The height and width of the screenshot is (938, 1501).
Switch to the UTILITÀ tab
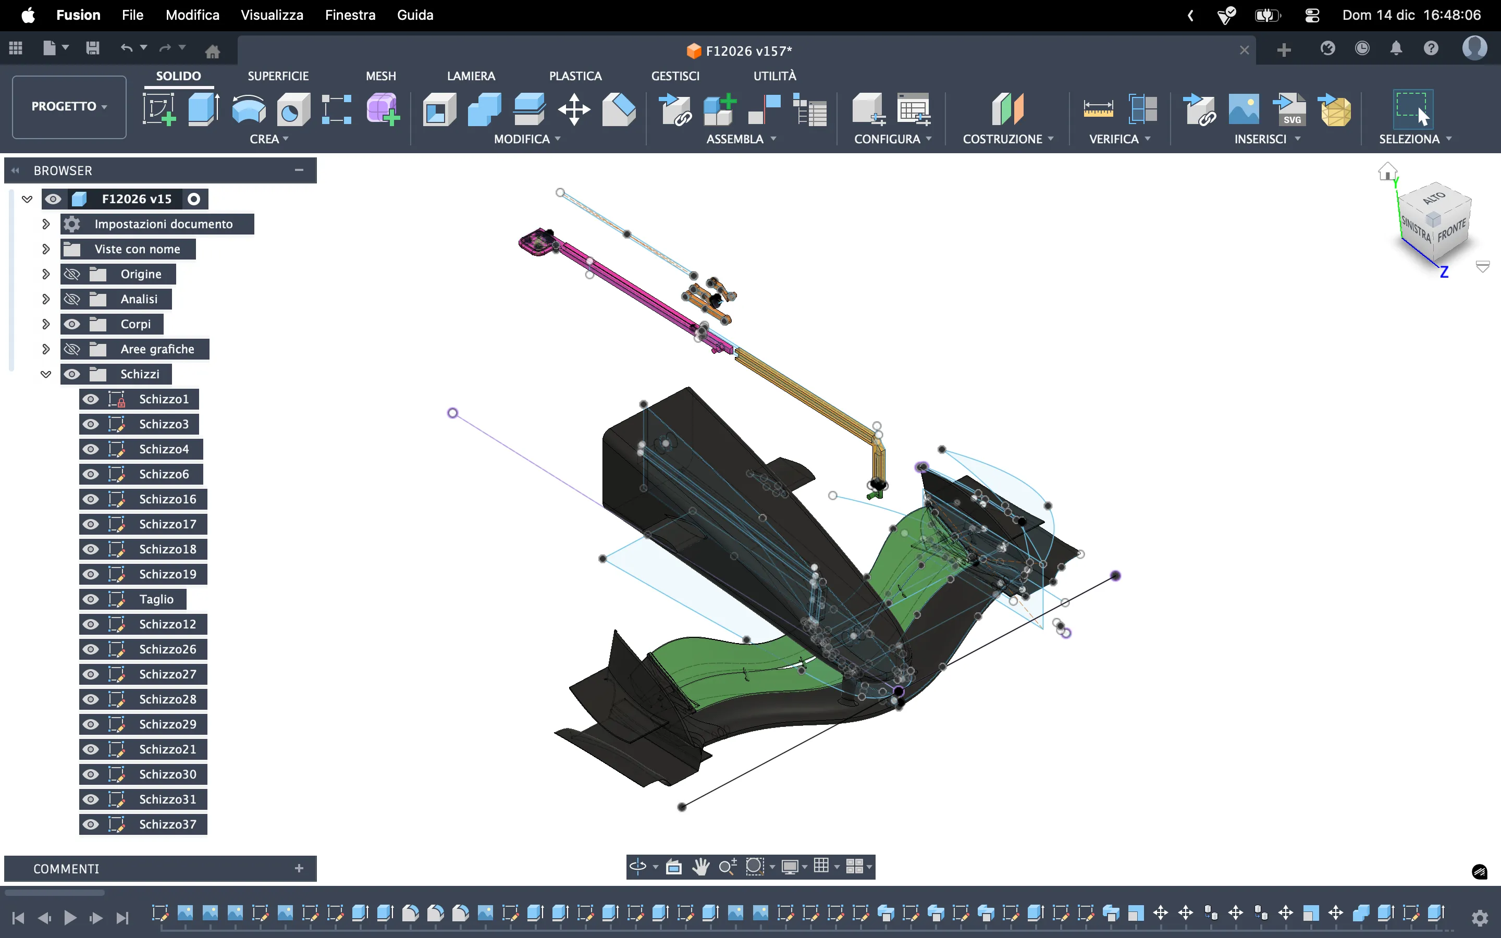click(774, 76)
